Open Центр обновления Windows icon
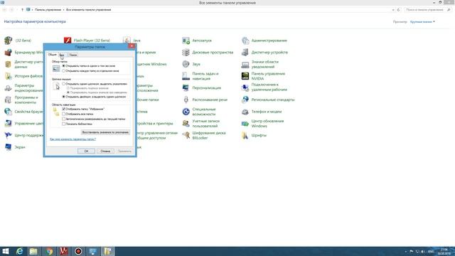 click(245, 123)
